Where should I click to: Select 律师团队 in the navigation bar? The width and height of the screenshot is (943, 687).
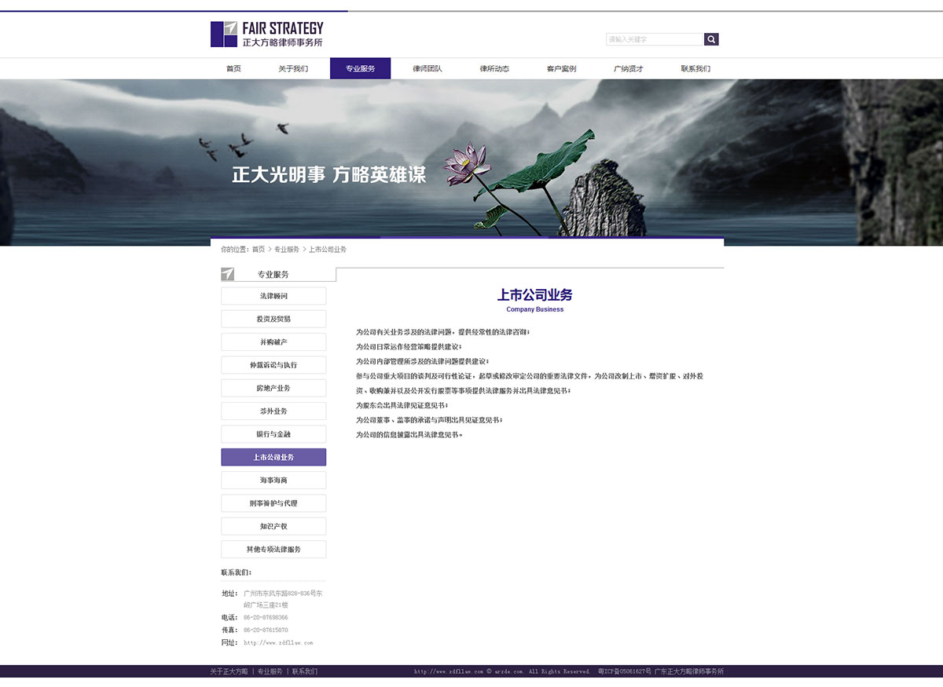click(x=427, y=69)
